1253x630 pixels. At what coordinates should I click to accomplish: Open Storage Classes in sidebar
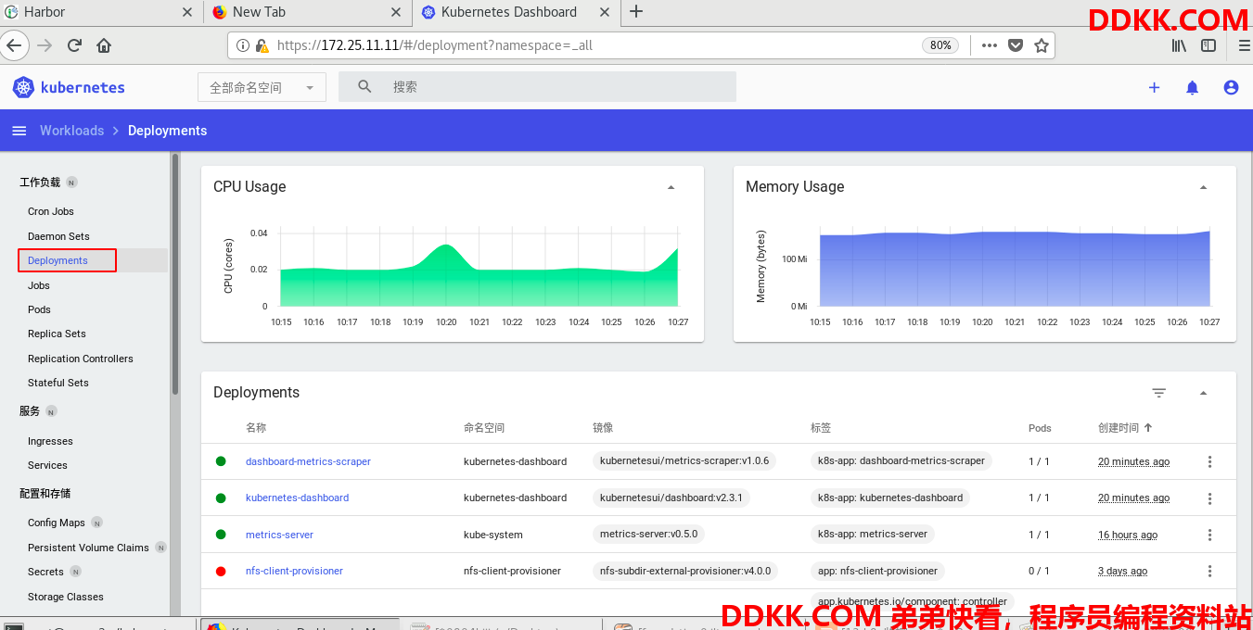pyautogui.click(x=66, y=597)
